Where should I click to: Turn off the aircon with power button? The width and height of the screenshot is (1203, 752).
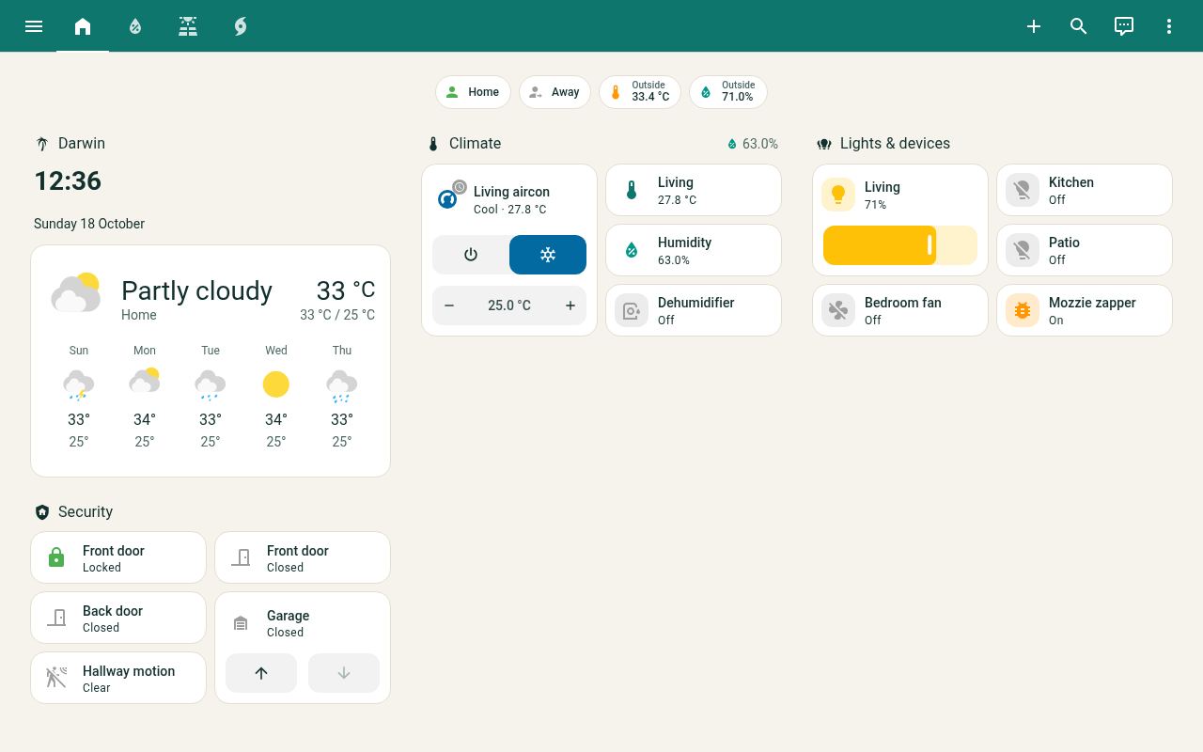click(x=471, y=255)
